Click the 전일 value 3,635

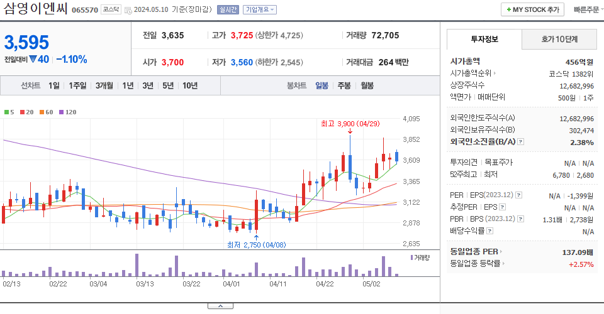[172, 35]
